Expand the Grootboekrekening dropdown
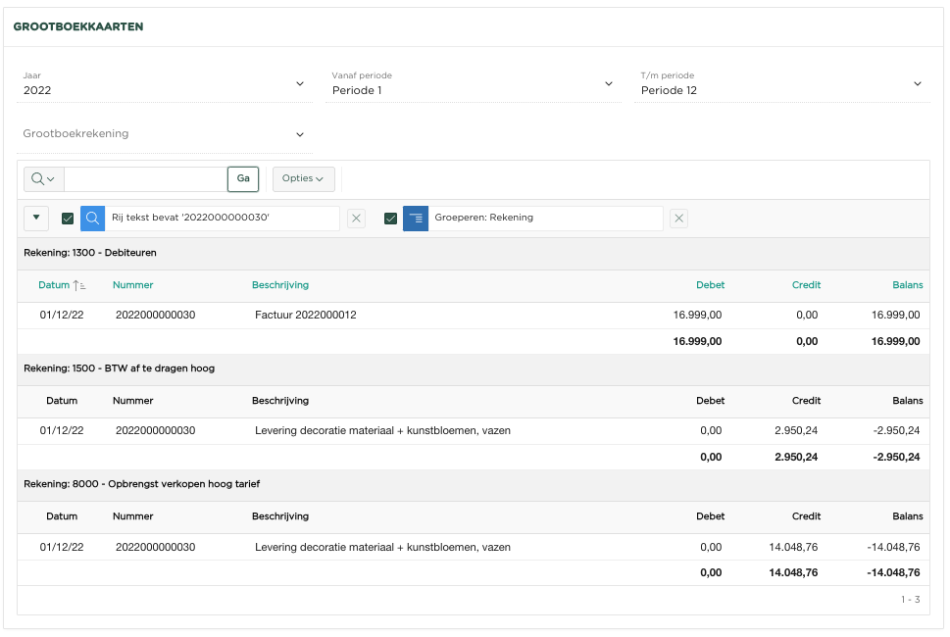The image size is (950, 637). [x=163, y=134]
